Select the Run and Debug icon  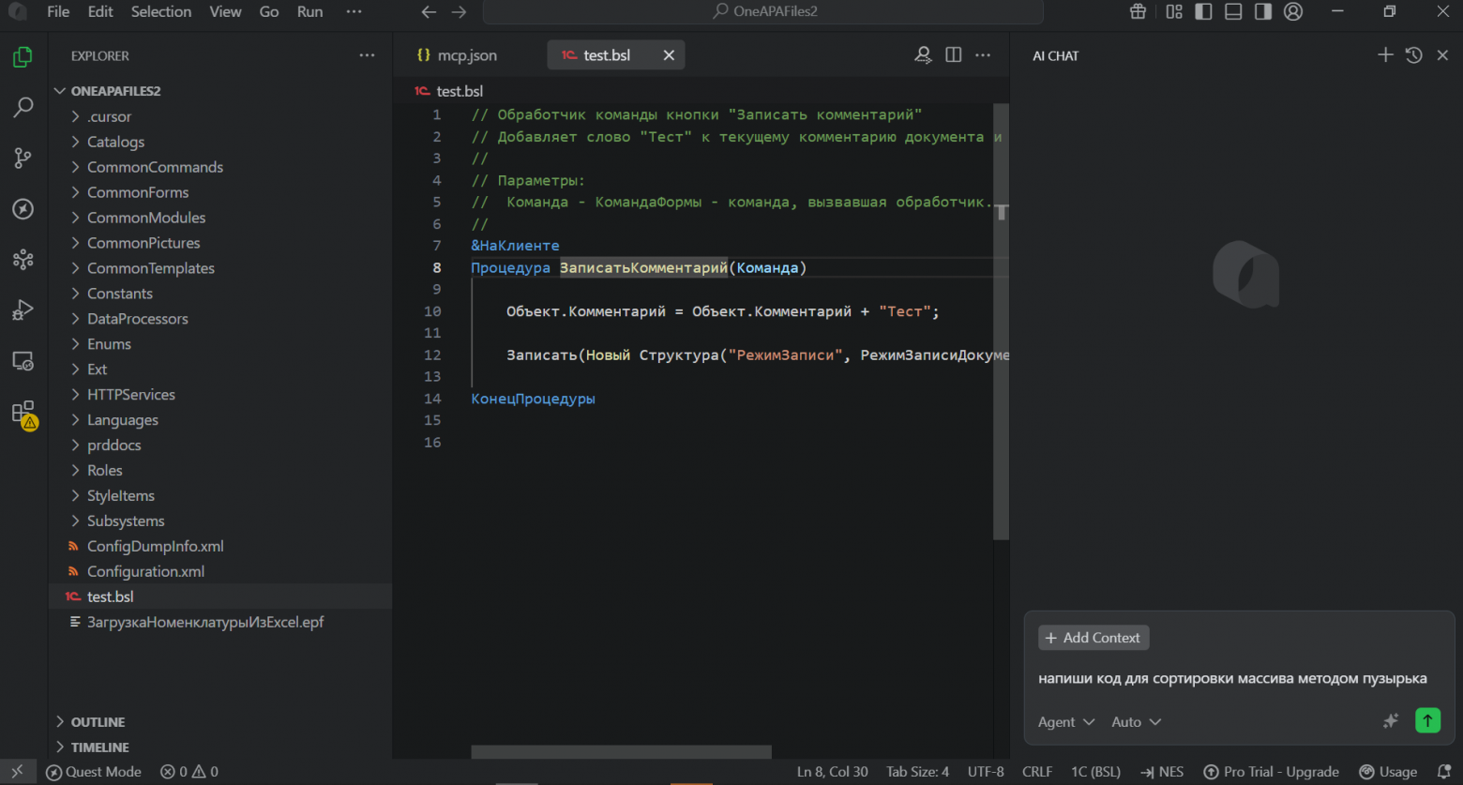click(x=23, y=309)
